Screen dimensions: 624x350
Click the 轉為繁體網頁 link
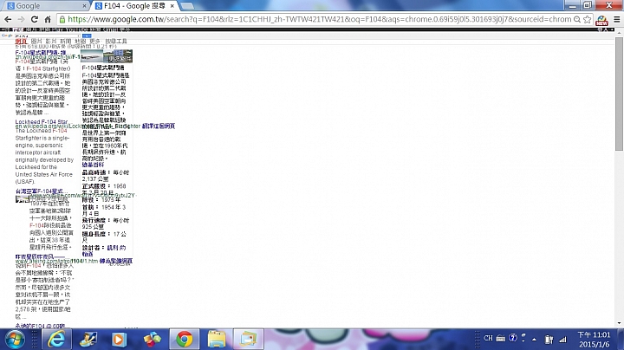coord(116,261)
